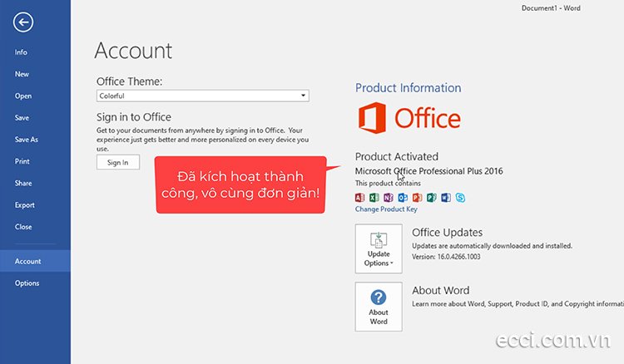This screenshot has height=364, width=624.
Task: Click the Access app icon
Action: coord(360,198)
